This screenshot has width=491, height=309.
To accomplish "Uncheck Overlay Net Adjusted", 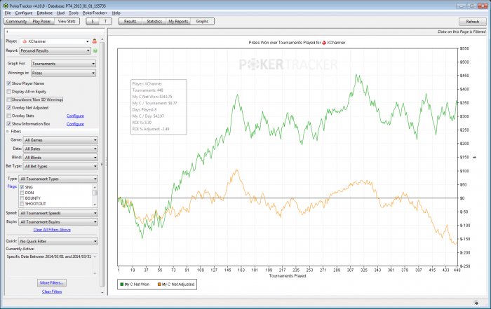I will click(x=8, y=108).
